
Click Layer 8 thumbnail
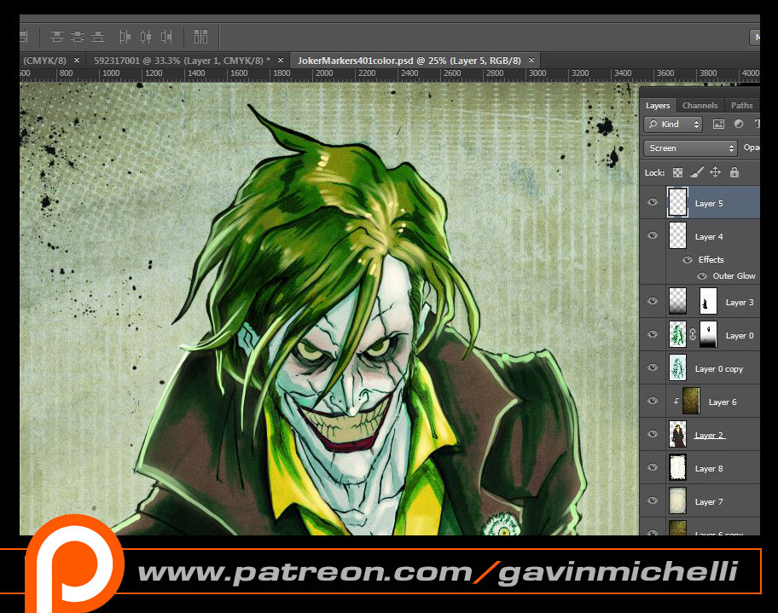coord(678,467)
